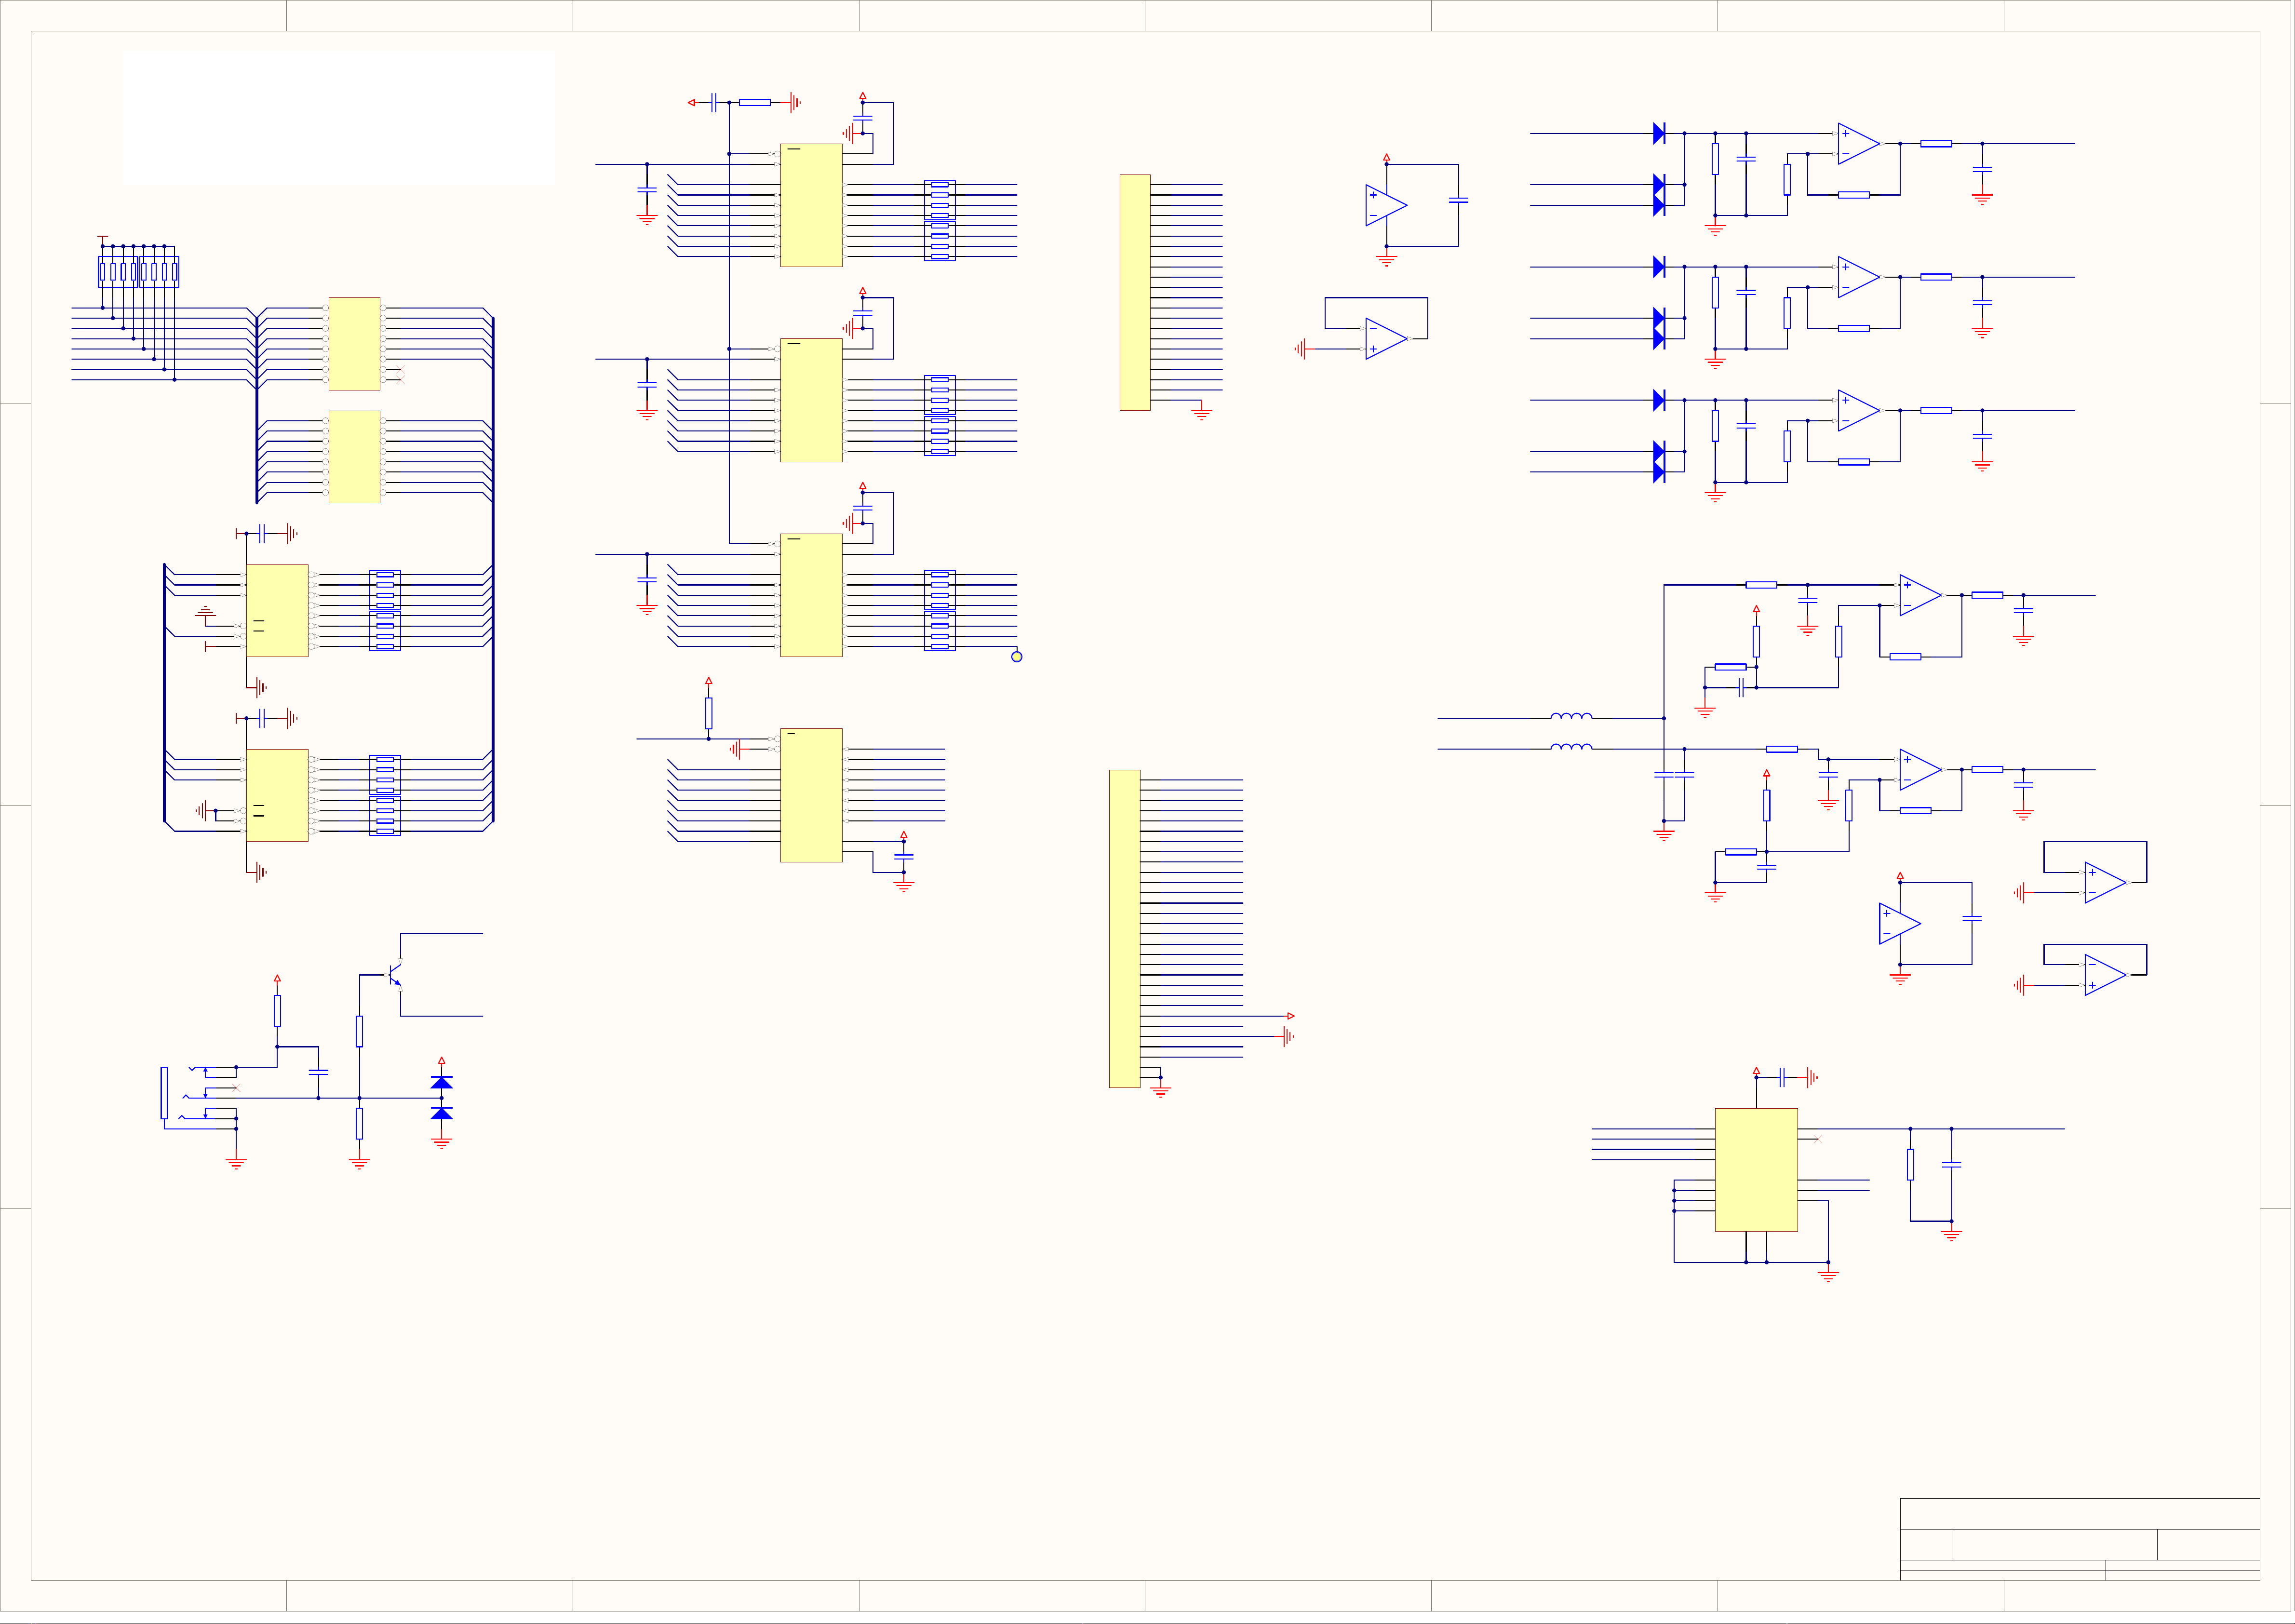Select the lower inductor coil symbol
The image size is (2295, 1624).
click(1571, 746)
